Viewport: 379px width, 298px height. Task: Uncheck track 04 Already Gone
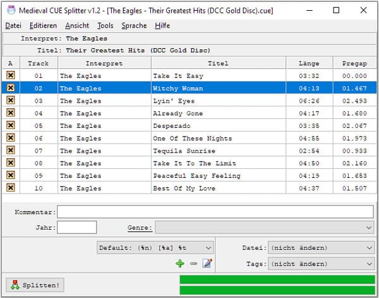click(11, 113)
